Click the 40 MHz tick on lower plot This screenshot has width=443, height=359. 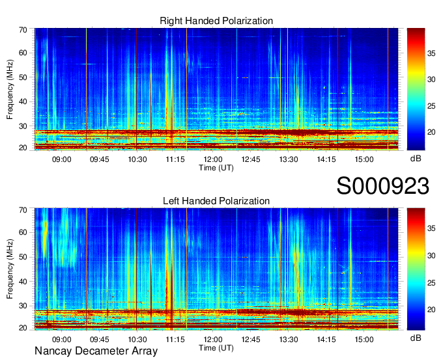coord(23,282)
